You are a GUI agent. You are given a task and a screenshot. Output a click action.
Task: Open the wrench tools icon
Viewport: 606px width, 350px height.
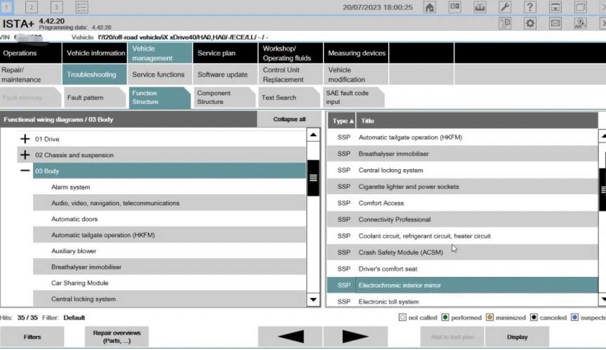505,7
